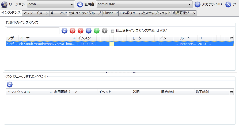The image size is (239, 128).
Task: Click the 証明書 users icon
Action: coord(80,5)
